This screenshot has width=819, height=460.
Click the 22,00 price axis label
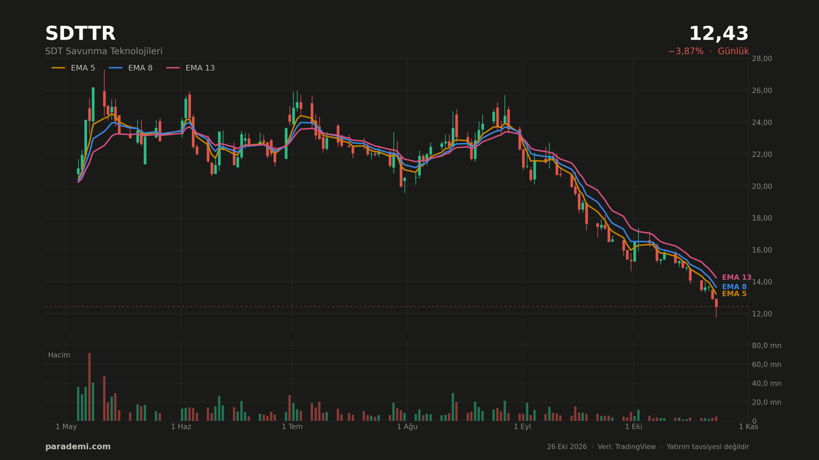[762, 154]
